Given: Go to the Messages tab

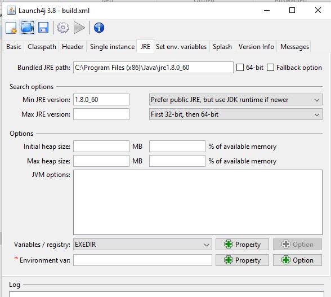Looking at the screenshot, I should (294, 47).
